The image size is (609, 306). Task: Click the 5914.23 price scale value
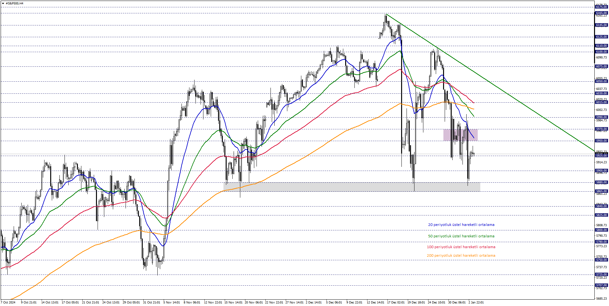tap(601, 162)
